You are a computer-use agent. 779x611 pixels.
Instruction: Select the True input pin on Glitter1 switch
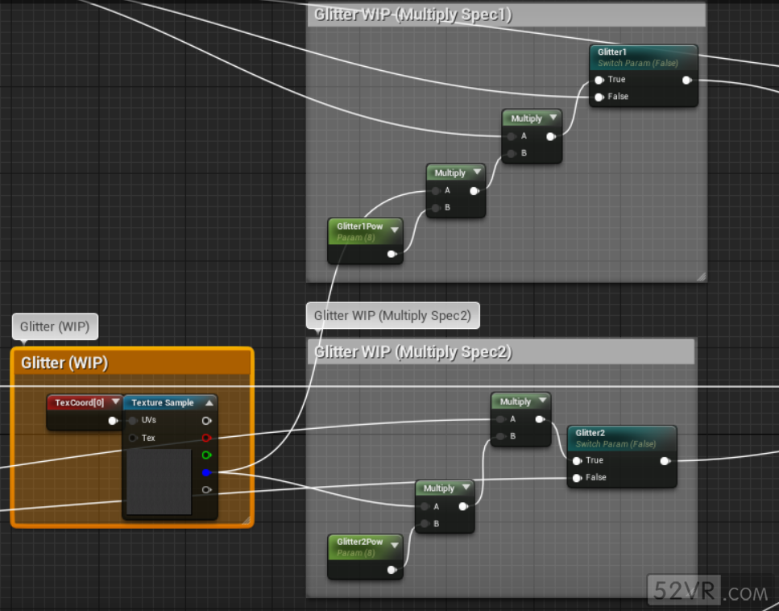pyautogui.click(x=599, y=80)
